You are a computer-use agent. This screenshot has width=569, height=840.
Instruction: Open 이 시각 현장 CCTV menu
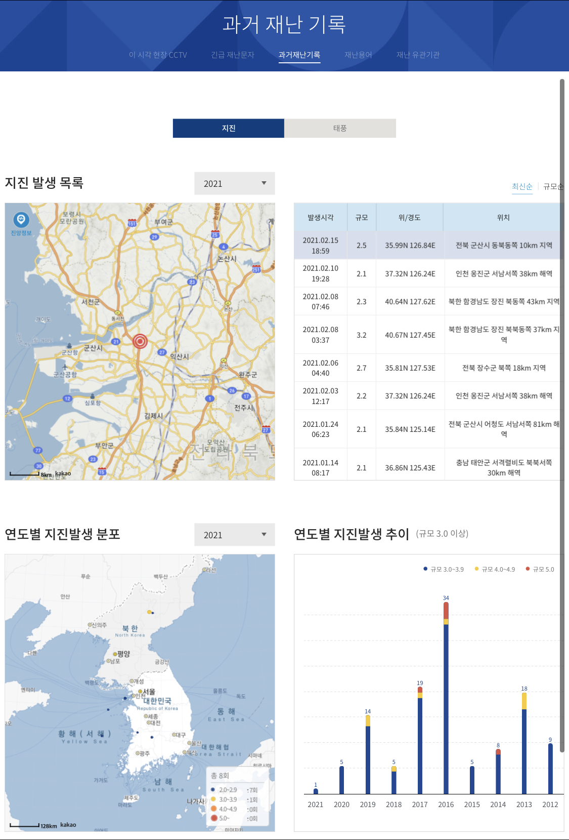pyautogui.click(x=158, y=55)
